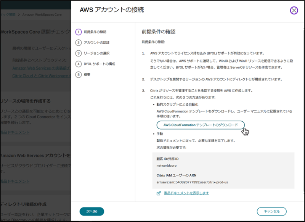
Task: Click Amazon WorkSpaces Core breadcrumb in background
Action: coord(42,14)
